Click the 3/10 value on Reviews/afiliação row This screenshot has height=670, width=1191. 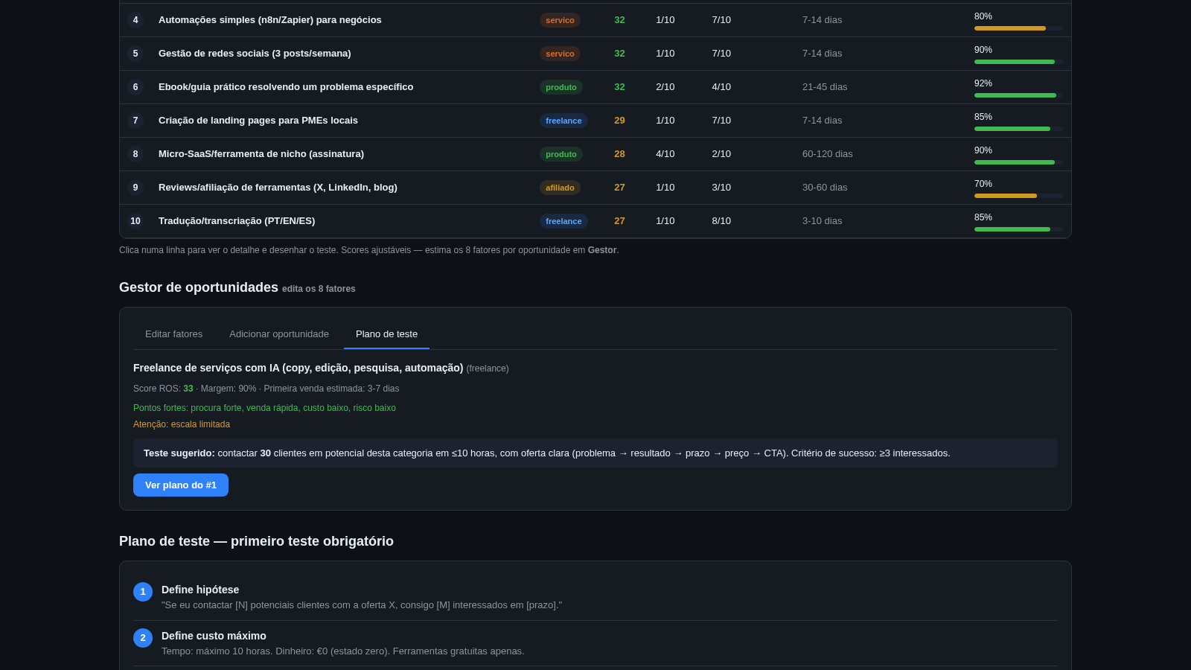click(x=721, y=188)
